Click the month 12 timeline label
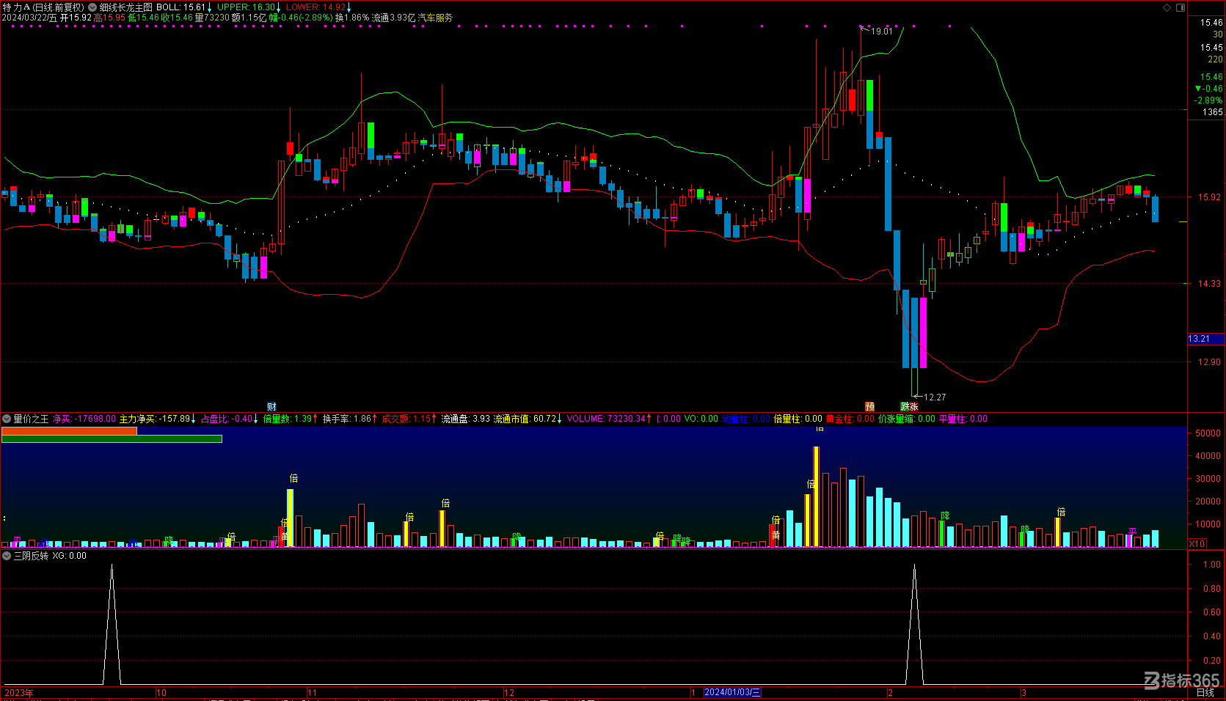 click(509, 692)
